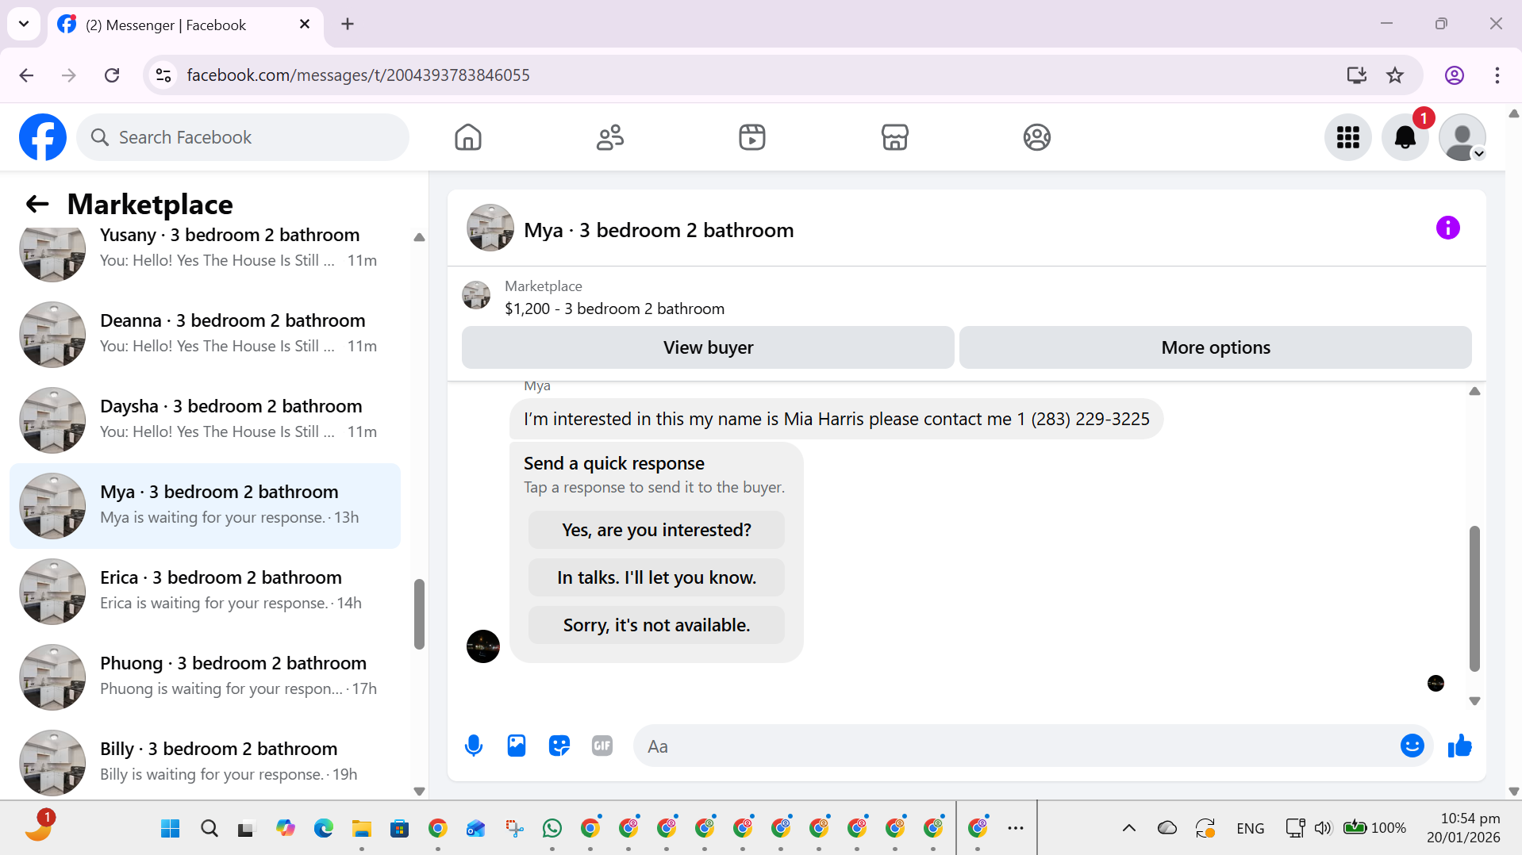This screenshot has width=1522, height=855.
Task: Open the emoji picker
Action: tap(1412, 746)
